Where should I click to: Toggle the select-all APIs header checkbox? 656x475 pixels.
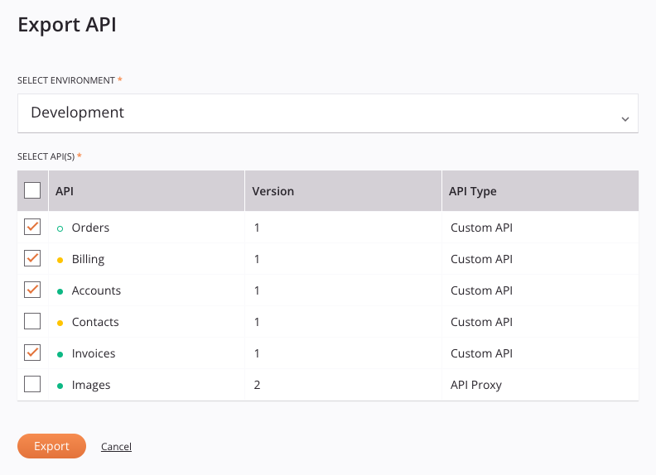(x=32, y=190)
